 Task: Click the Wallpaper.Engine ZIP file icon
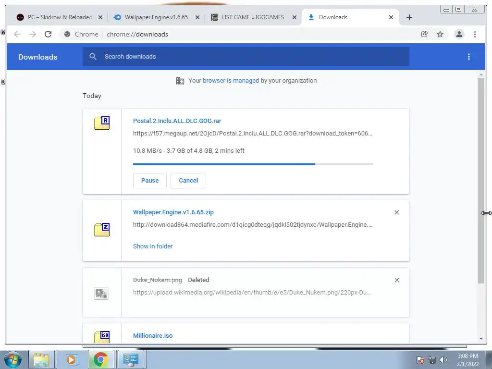click(x=102, y=229)
